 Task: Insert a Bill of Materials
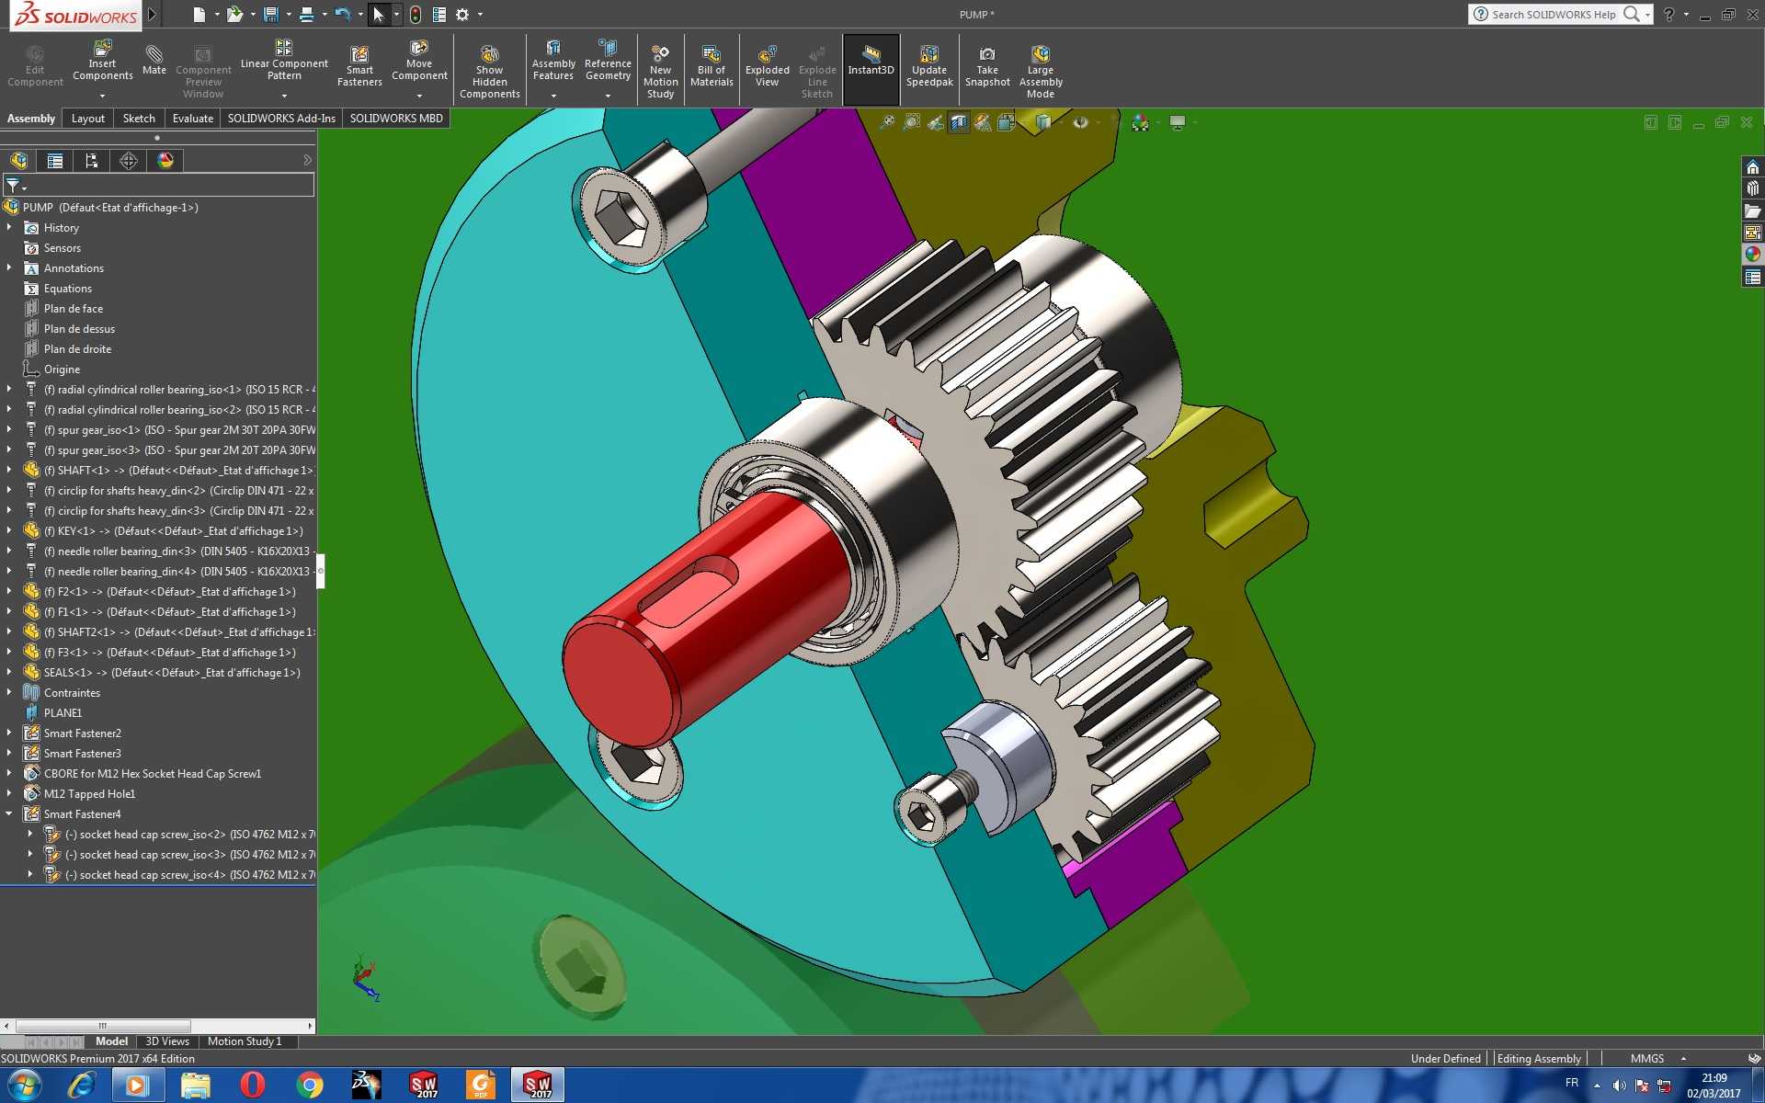(712, 66)
